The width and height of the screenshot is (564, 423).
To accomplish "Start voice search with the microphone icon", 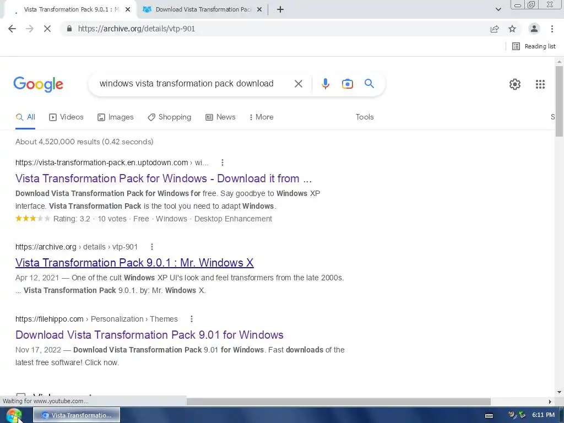I will point(325,84).
